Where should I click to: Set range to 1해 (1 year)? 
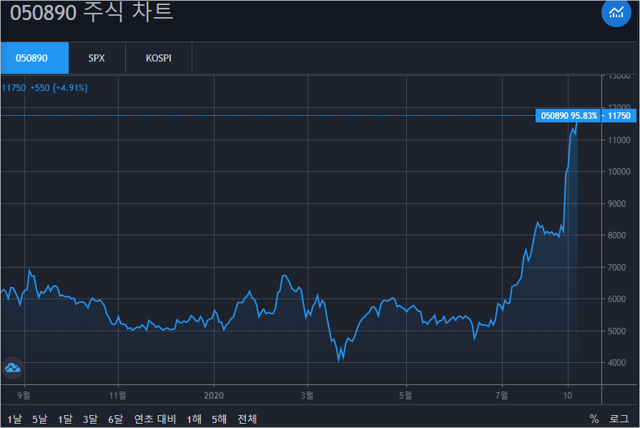194,419
